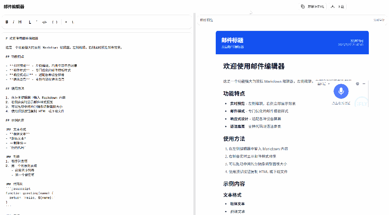Image resolution: width=389 pixels, height=215 pixels.
Task: Click the 'function greeting(name) {' editor line
Action: pos(30,193)
